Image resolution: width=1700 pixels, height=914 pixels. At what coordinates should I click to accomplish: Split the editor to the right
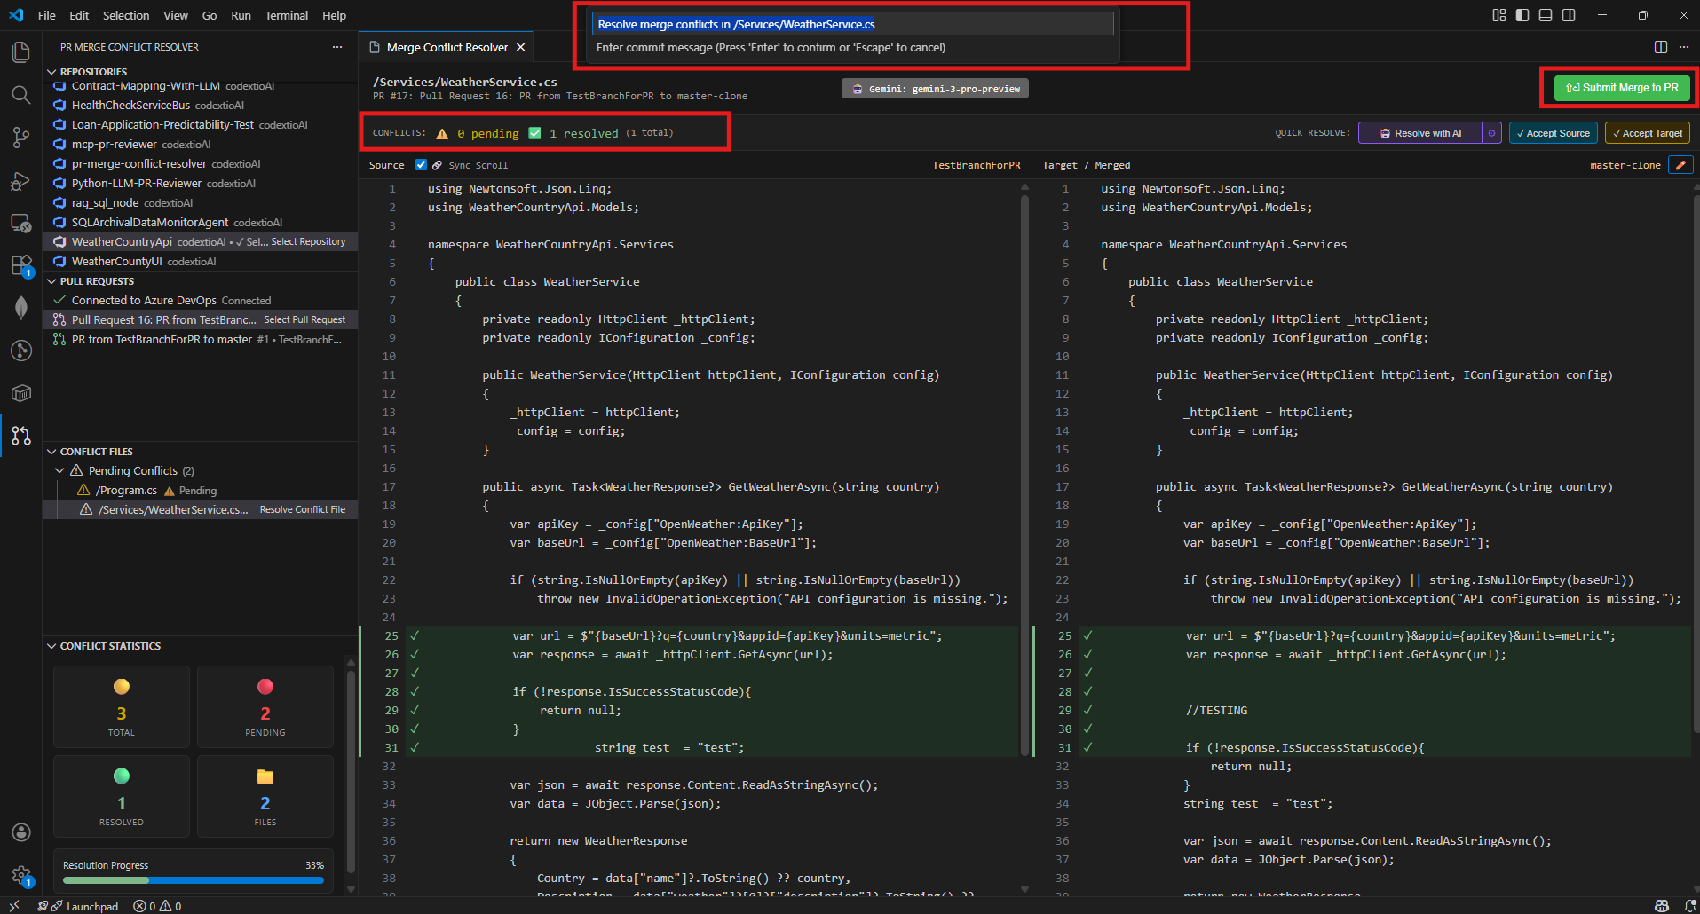click(x=1661, y=47)
